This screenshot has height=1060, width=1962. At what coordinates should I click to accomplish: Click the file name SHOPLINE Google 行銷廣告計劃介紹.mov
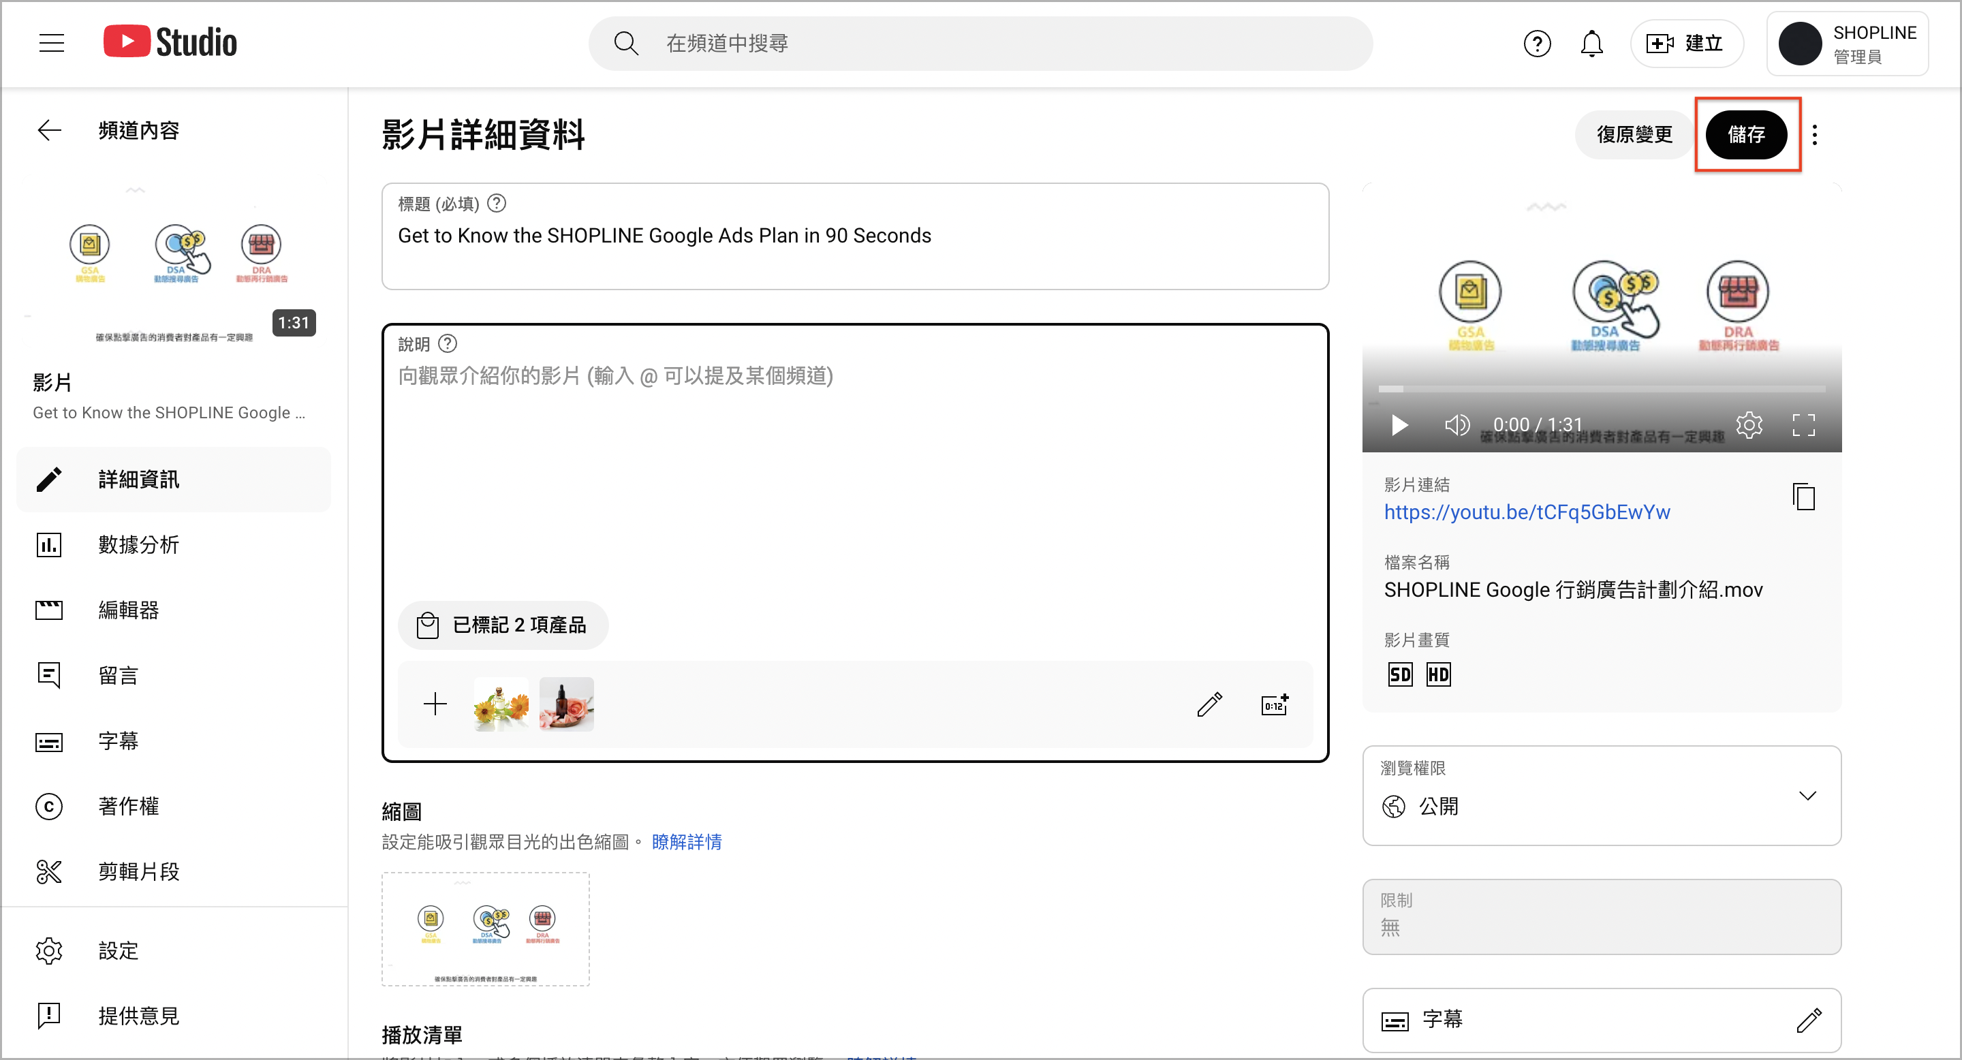point(1574,589)
